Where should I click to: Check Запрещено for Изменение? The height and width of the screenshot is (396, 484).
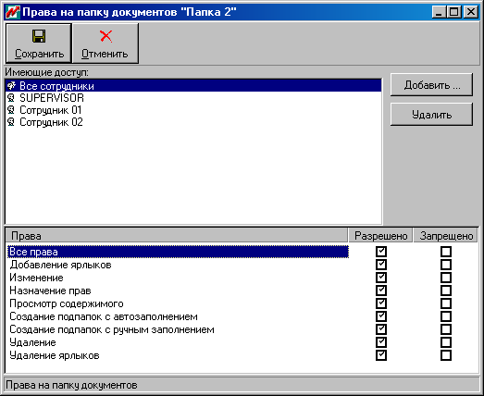[446, 278]
